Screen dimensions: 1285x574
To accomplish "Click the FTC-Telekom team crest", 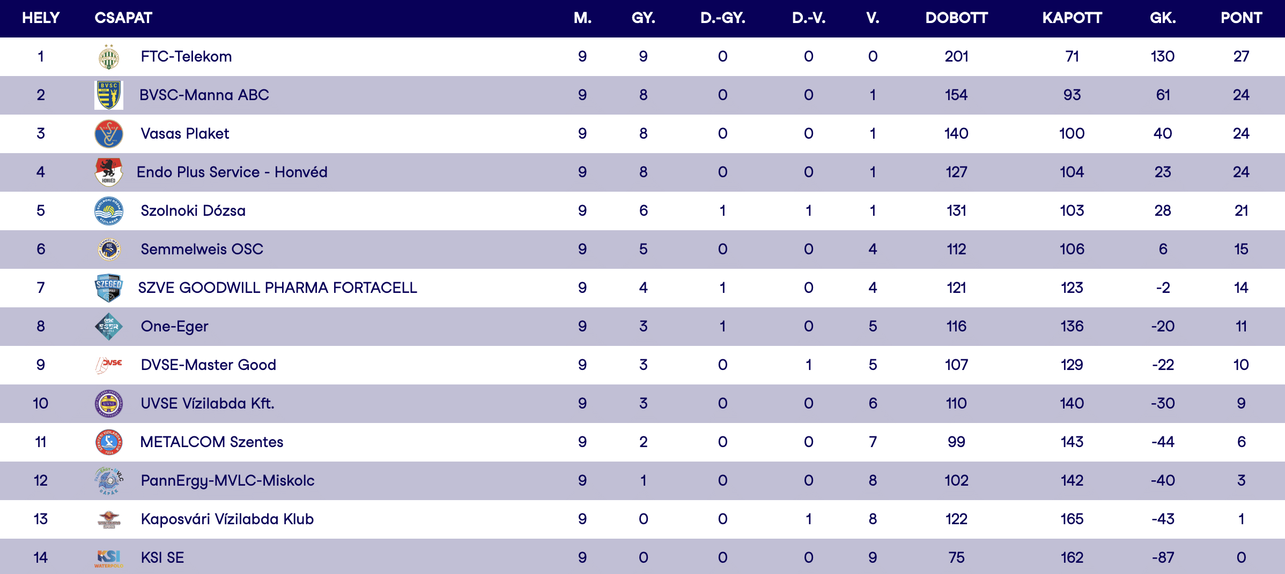I will (109, 57).
